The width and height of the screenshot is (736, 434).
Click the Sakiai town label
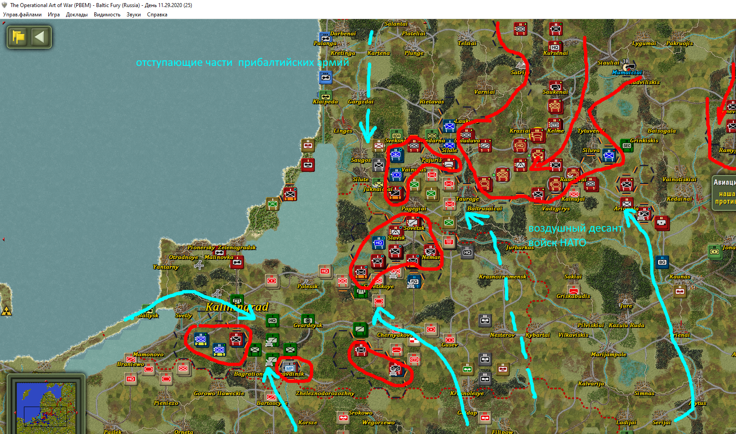pos(573,277)
